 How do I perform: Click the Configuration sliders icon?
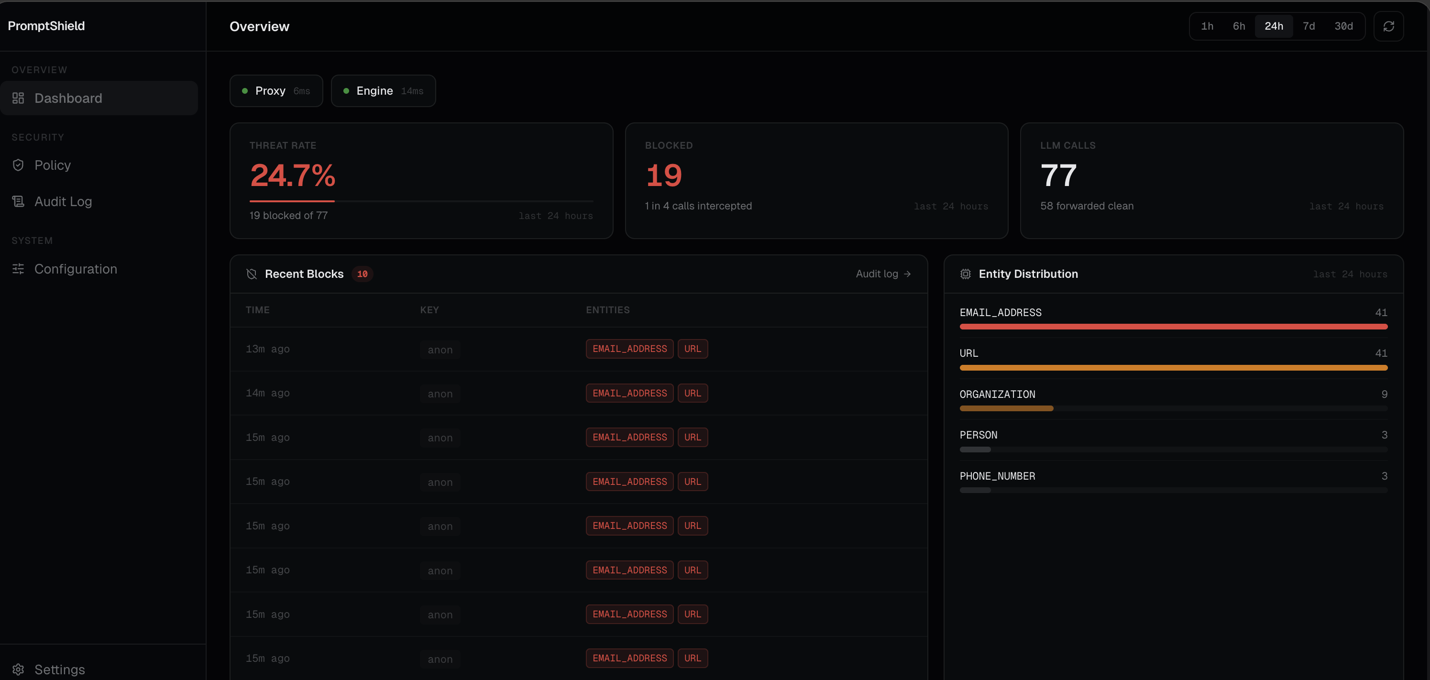pos(18,269)
